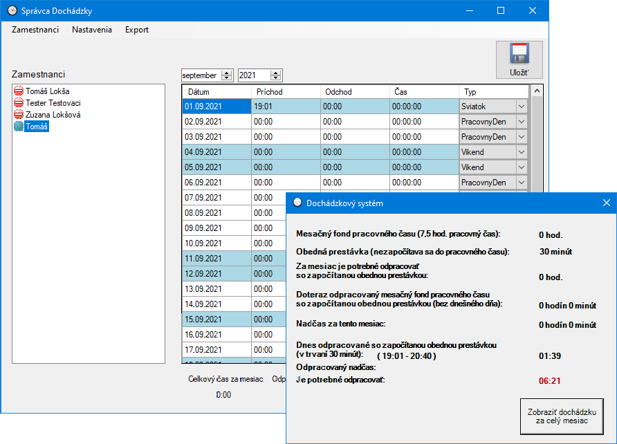Select date cell 07.09.2021
This screenshot has height=444, width=617.
(x=217, y=198)
